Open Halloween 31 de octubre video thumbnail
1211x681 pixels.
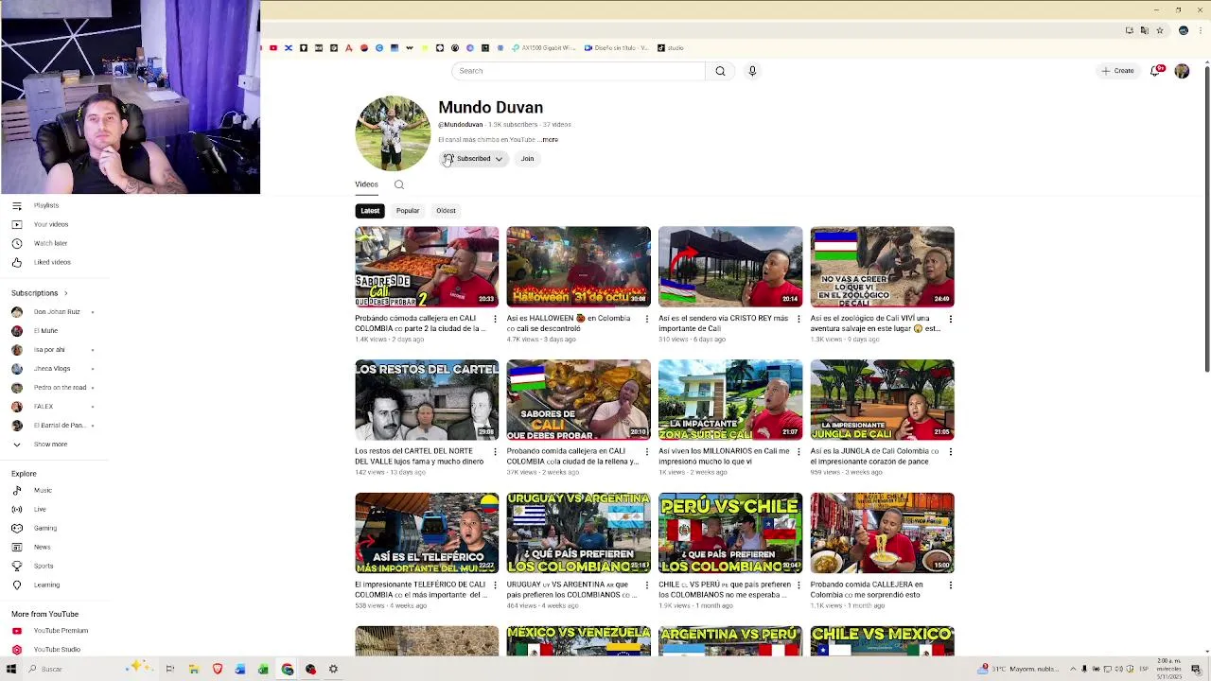click(x=578, y=267)
